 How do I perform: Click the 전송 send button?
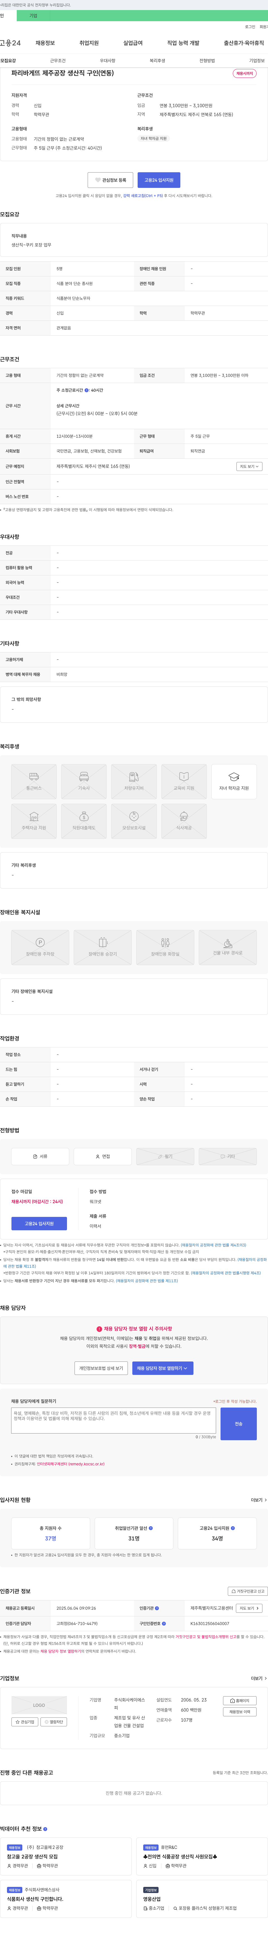click(x=239, y=1424)
